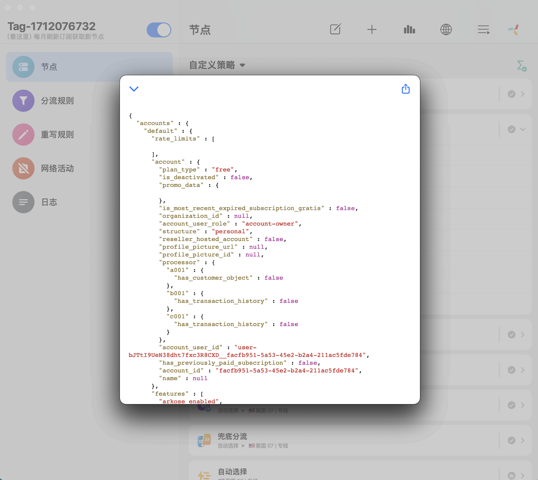The width and height of the screenshot is (538, 480).
Task: Open the list playlist icon in the toolbar
Action: [483, 29]
